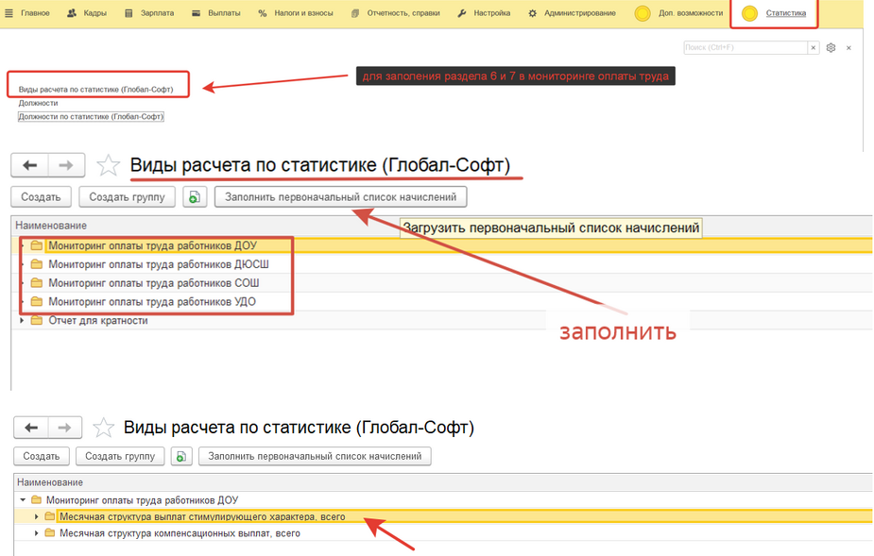Screen dimensions: 874x556
Task: Click the Зарплата calculator icon
Action: (x=129, y=13)
